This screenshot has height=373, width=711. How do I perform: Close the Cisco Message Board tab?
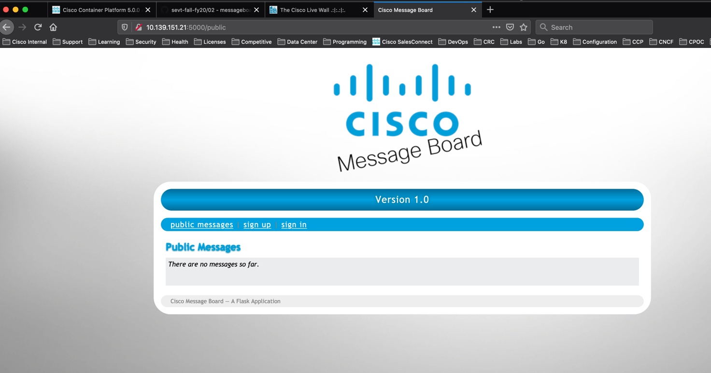pos(474,10)
